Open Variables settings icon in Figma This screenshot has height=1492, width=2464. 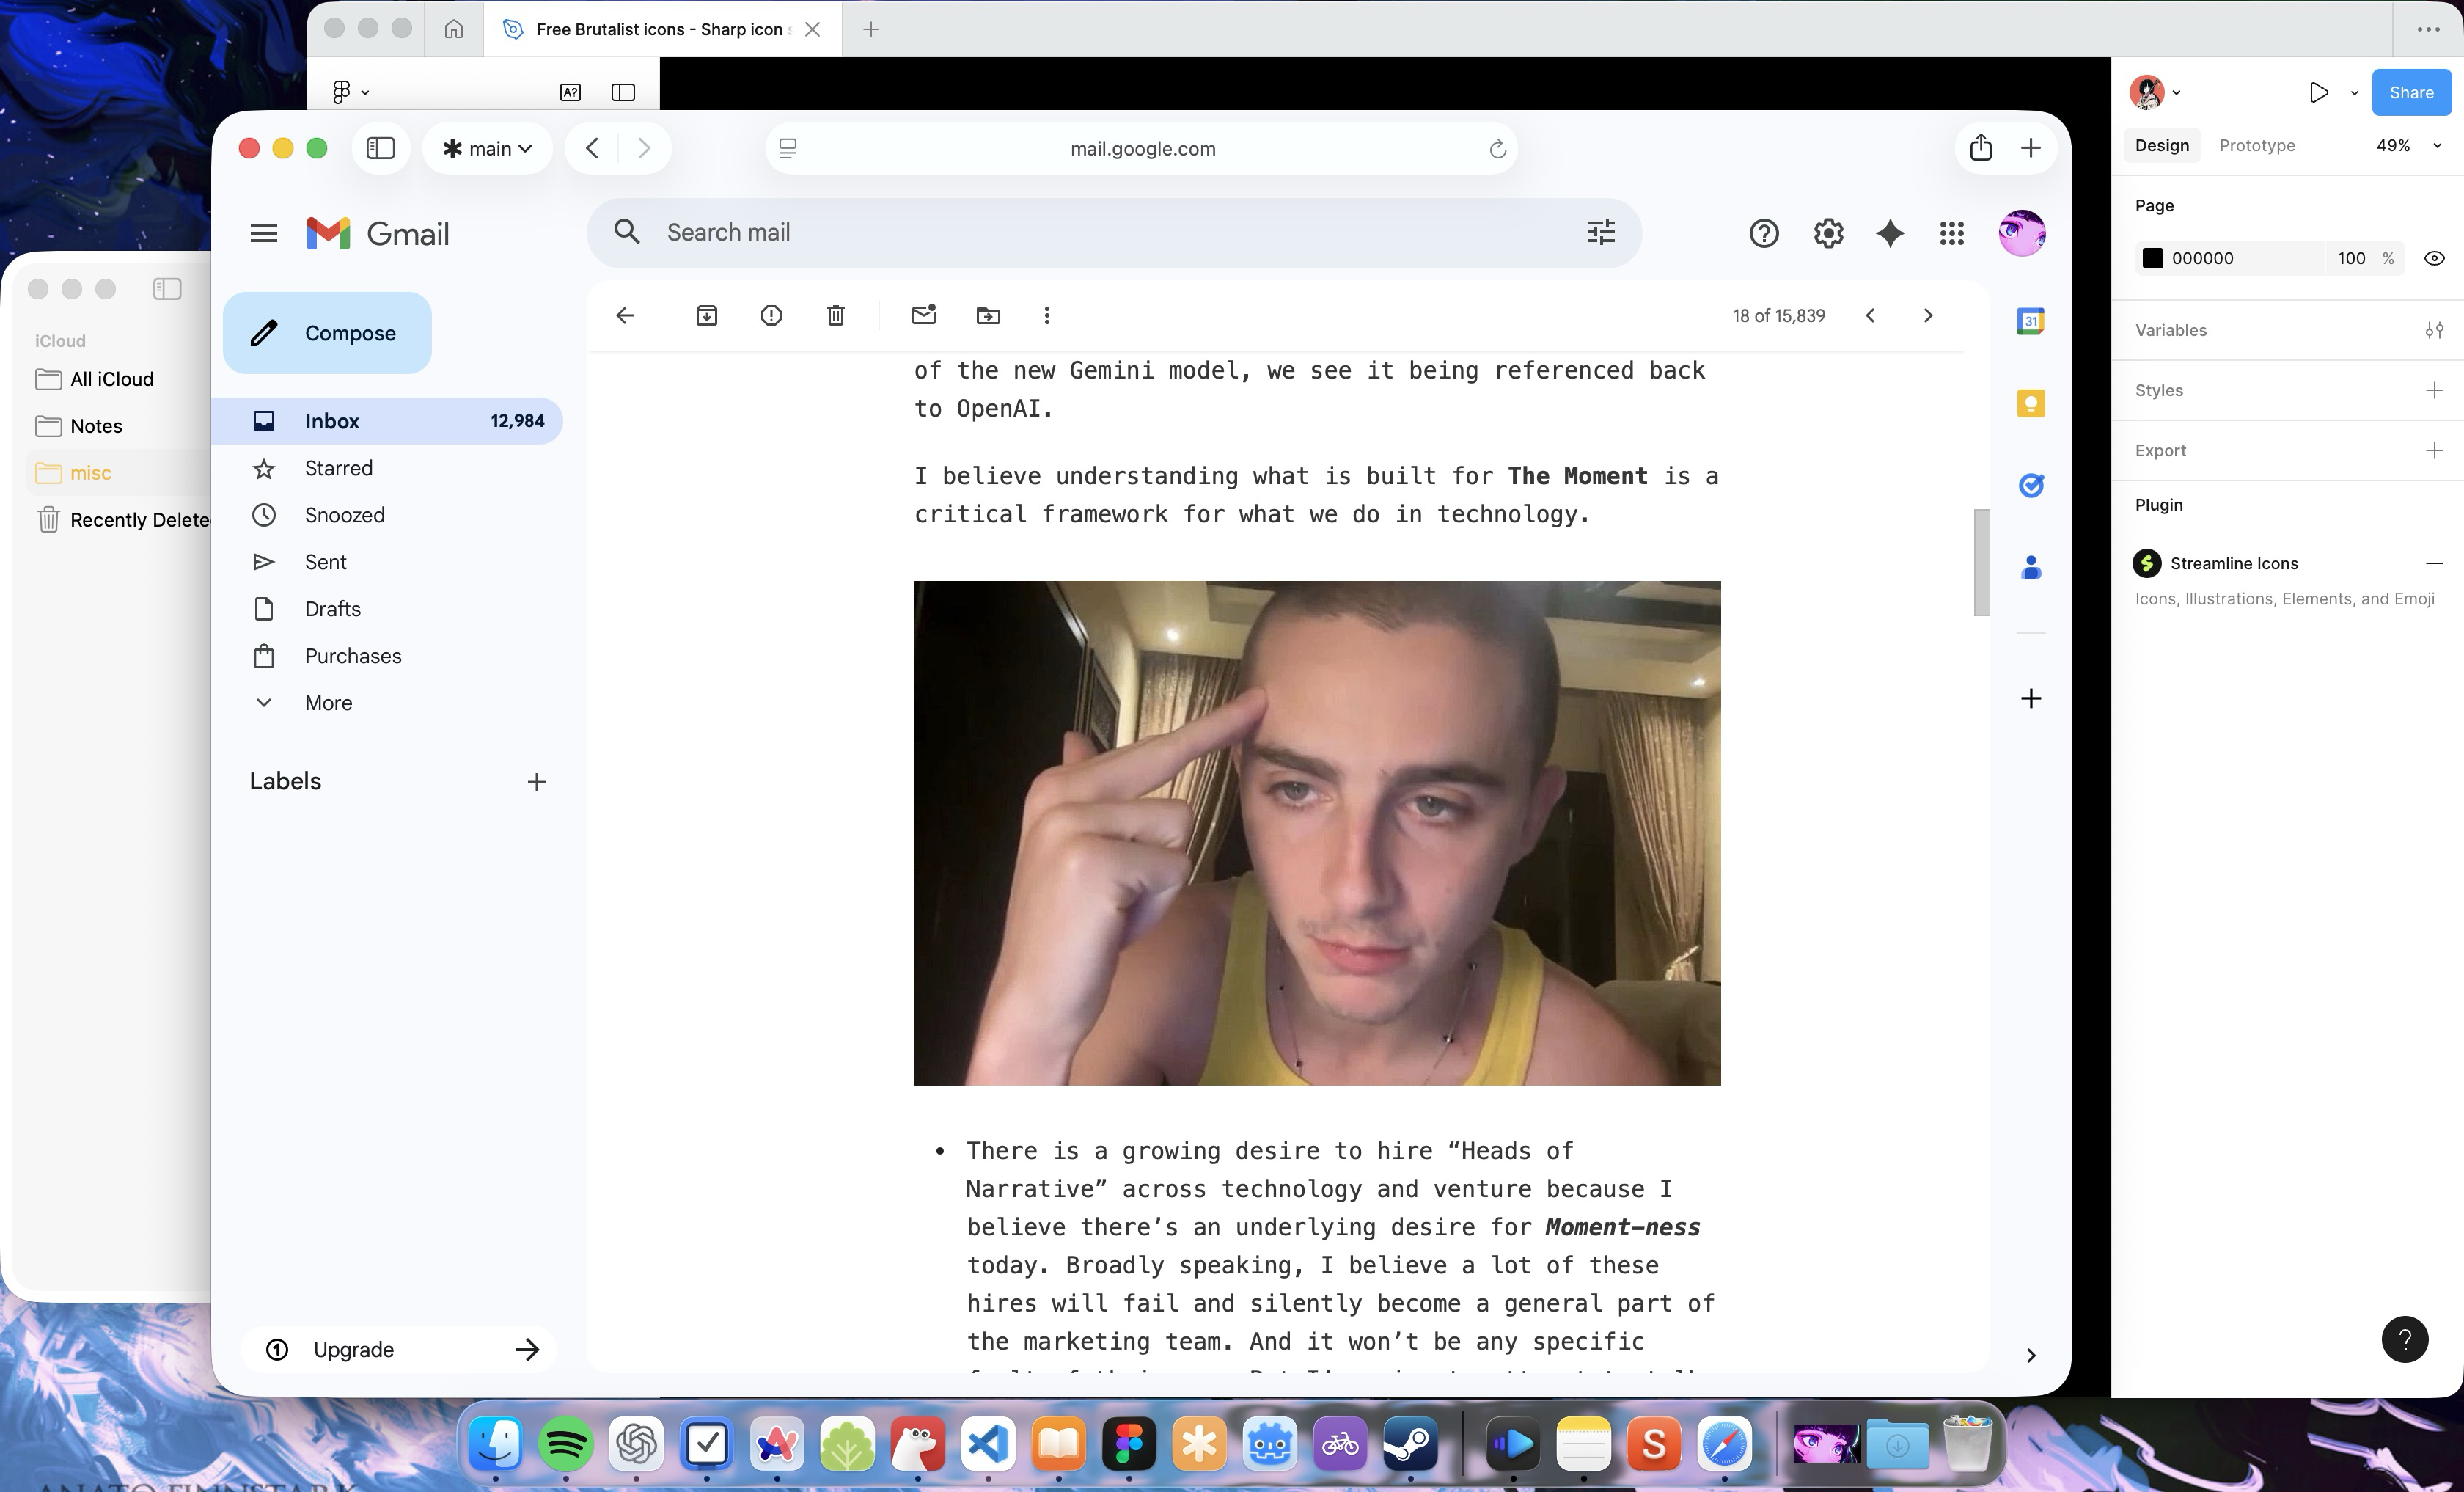point(2434,330)
